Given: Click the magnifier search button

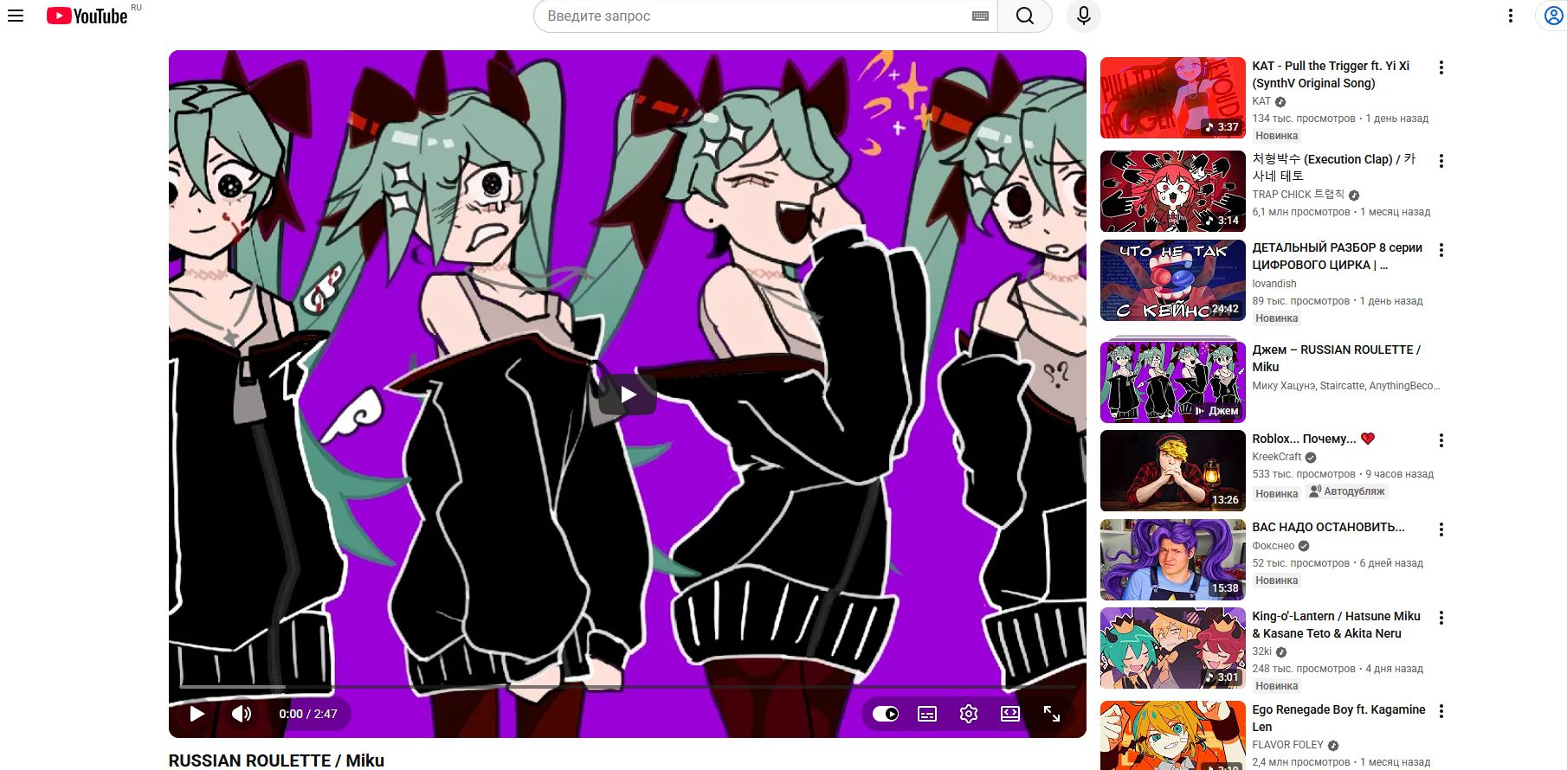Looking at the screenshot, I should click(x=1025, y=16).
